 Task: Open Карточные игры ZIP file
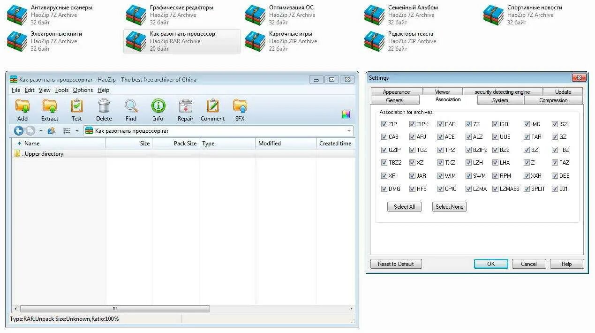point(281,41)
